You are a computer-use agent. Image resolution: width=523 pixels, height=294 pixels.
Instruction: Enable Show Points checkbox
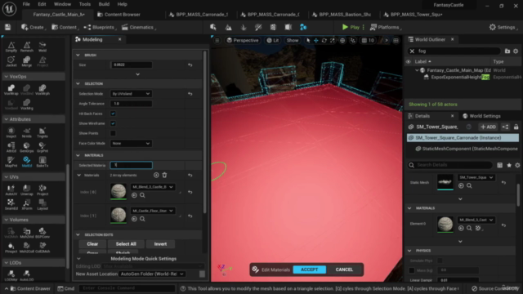point(113,133)
